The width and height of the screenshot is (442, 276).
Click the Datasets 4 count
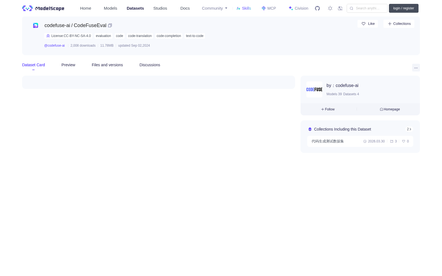[351, 94]
